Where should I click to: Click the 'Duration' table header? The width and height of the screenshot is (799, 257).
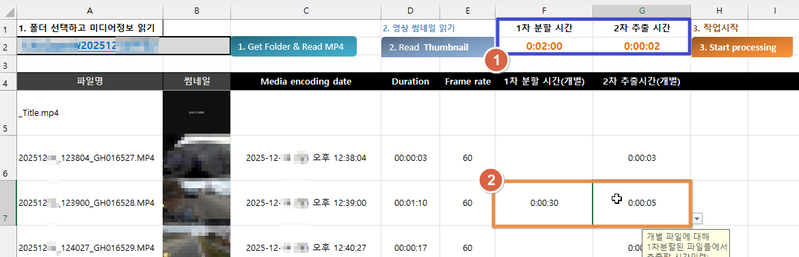(x=410, y=81)
